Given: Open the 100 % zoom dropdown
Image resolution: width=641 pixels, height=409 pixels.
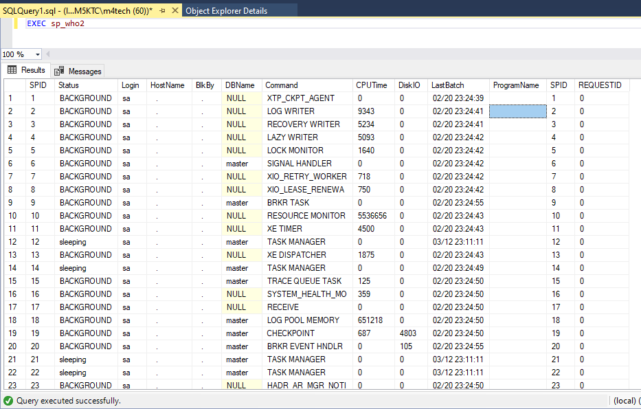Looking at the screenshot, I should coord(37,54).
